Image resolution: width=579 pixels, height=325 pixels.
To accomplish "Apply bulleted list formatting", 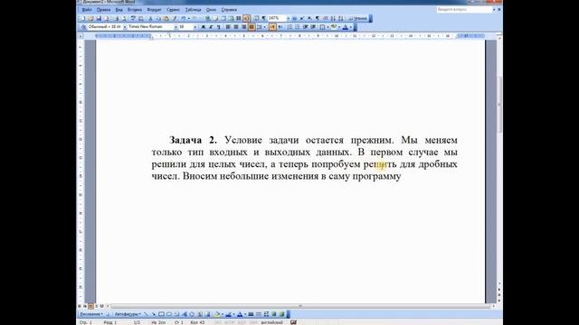I will coord(298,27).
